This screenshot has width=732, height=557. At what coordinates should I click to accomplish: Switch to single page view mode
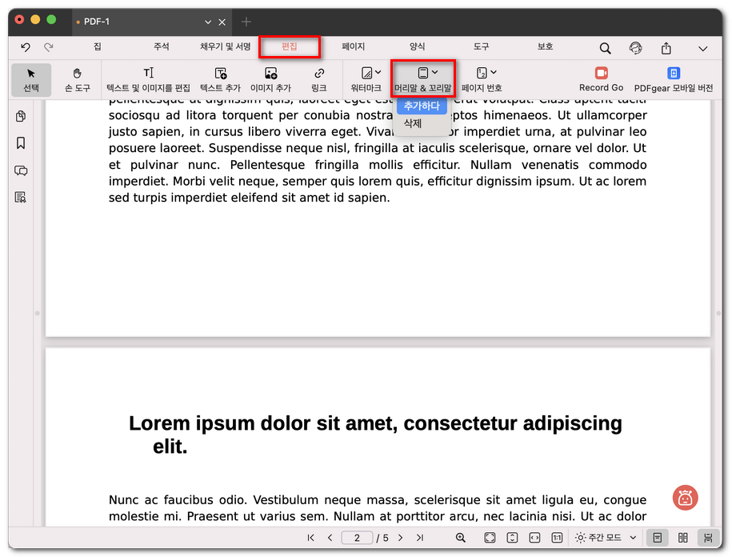pos(657,538)
